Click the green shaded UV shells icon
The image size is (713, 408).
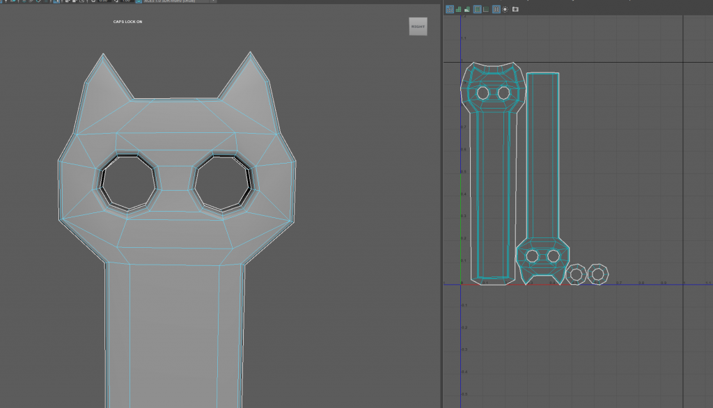click(459, 9)
